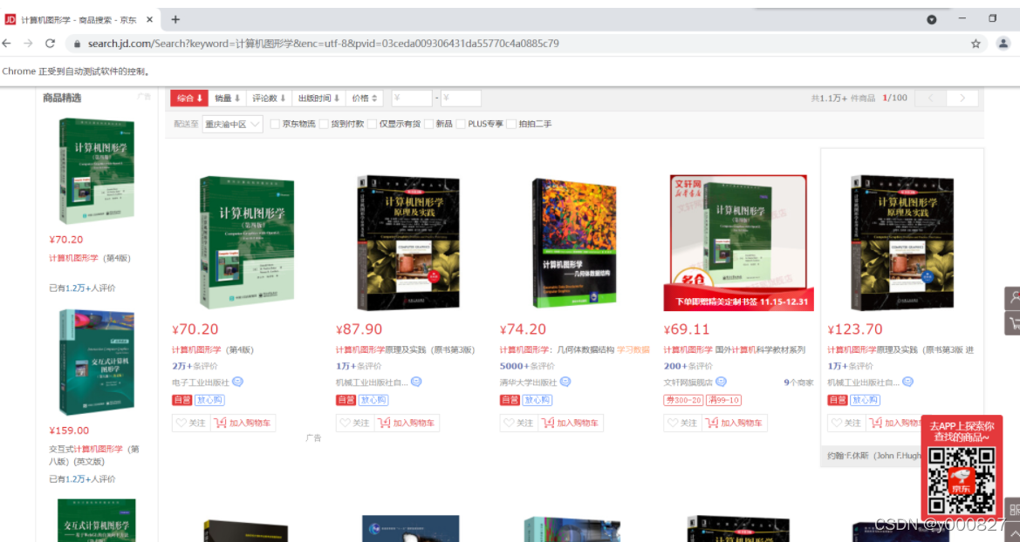Image resolution: width=1020 pixels, height=542 pixels.
Task: Sort results by 评论数
Action: click(x=270, y=98)
